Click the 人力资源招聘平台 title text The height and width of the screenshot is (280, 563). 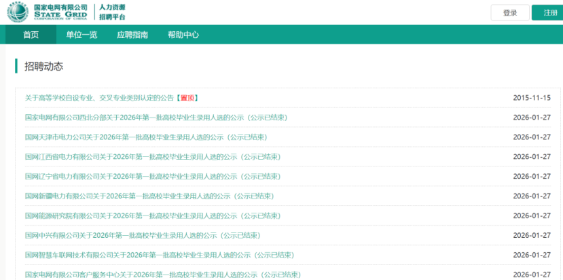click(113, 12)
